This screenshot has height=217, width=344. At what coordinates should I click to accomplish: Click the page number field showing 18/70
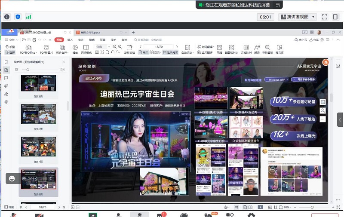(159, 47)
